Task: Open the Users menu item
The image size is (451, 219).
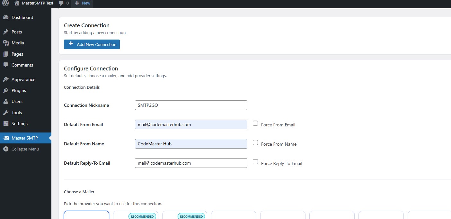Action: point(17,101)
